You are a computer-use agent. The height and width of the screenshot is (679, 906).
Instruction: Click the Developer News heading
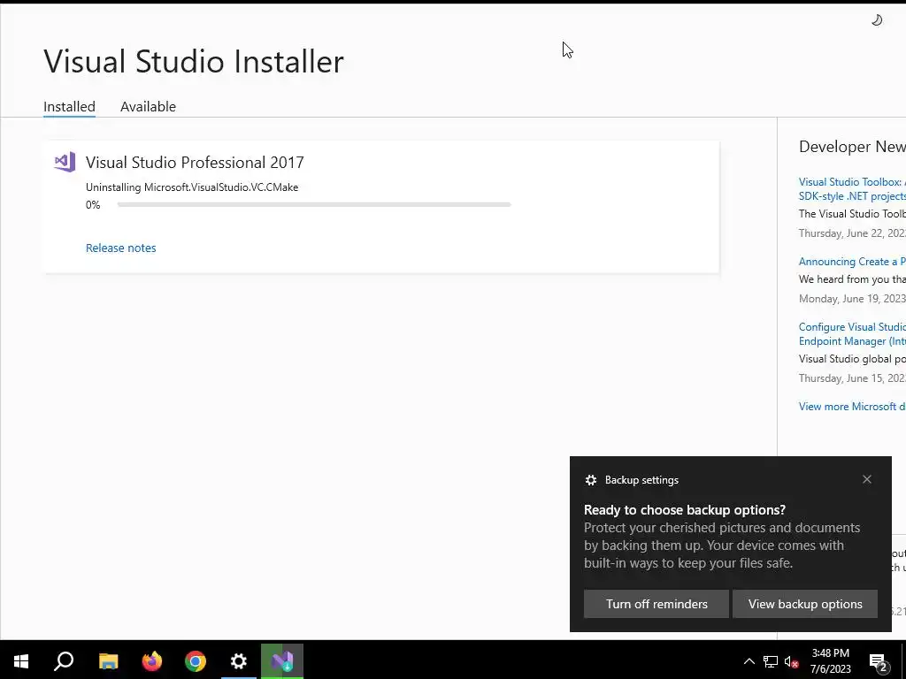click(852, 147)
